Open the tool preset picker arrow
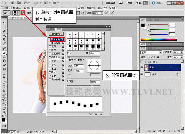The image size is (185, 134). click(x=9, y=13)
